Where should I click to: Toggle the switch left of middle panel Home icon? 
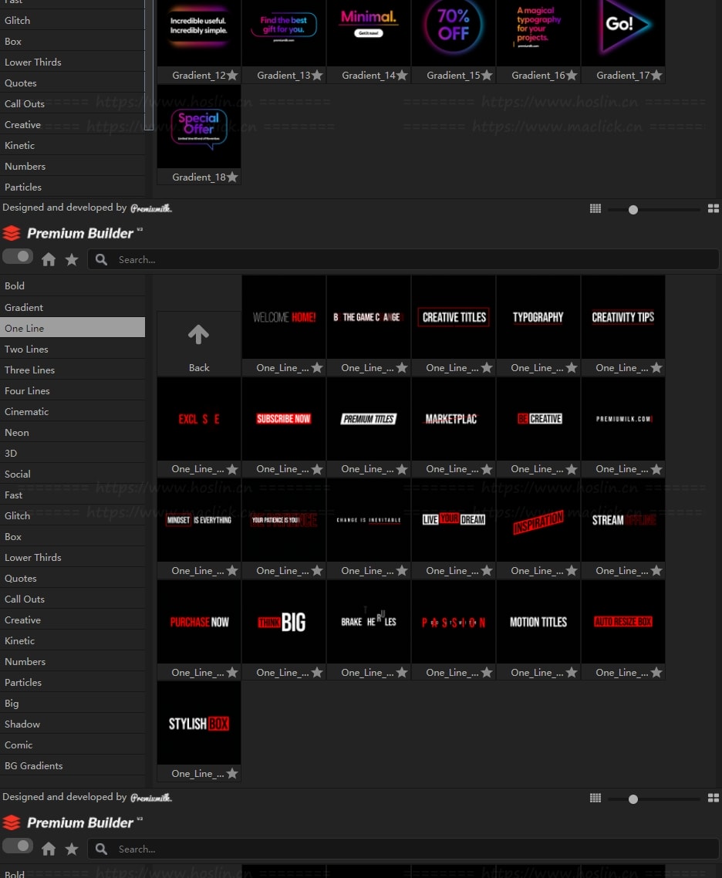tap(17, 256)
